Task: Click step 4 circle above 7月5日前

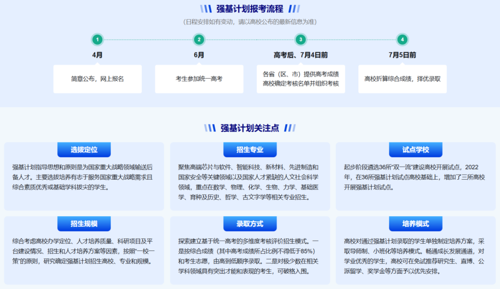Action: [x=402, y=39]
